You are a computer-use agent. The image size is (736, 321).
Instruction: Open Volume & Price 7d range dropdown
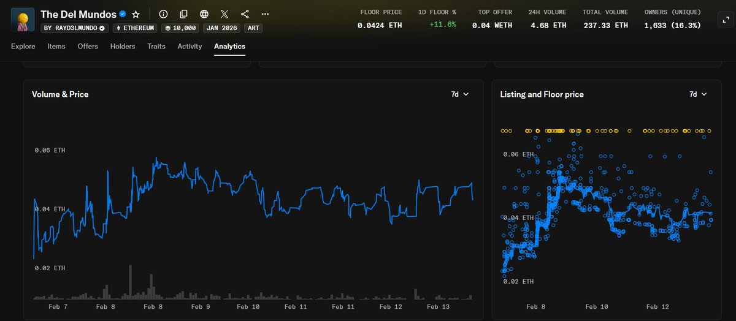point(460,94)
